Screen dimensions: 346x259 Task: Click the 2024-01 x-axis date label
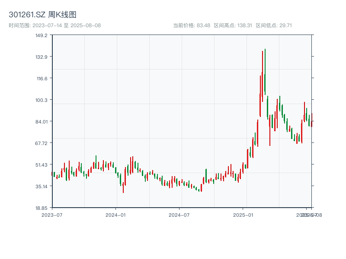tap(115, 215)
